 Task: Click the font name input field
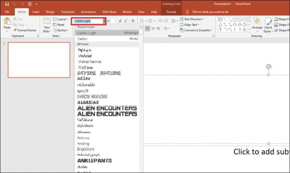[x=89, y=21]
